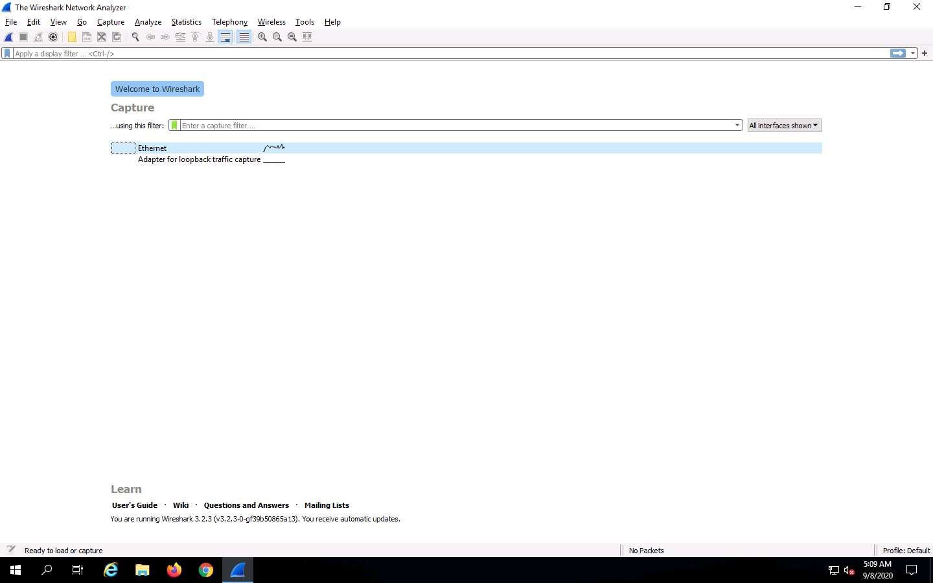The image size is (933, 583).
Task: Select the Ethernet interface checkbox
Action: click(122, 148)
